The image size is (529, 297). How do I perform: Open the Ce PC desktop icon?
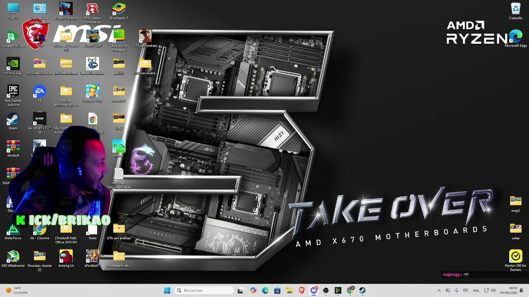click(x=13, y=12)
